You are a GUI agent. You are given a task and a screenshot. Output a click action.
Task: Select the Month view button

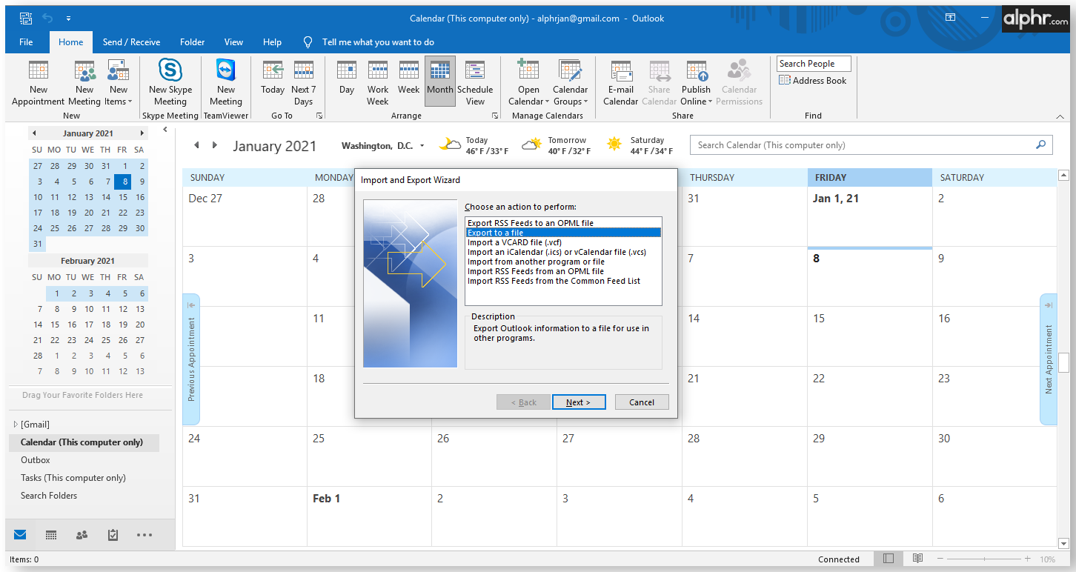tap(440, 82)
